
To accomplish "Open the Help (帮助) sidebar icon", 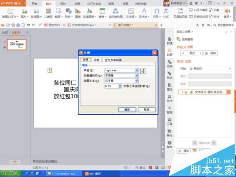I will tap(169, 144).
